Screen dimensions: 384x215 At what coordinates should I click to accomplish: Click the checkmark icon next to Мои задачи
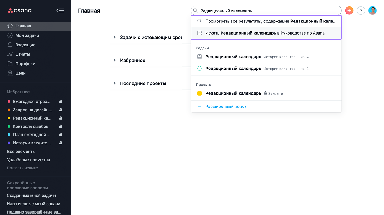coord(10,35)
